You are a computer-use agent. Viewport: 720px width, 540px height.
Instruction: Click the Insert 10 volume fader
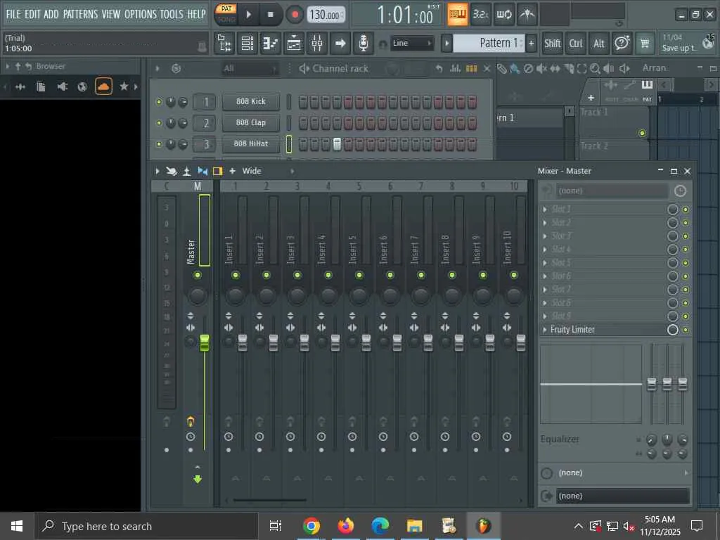click(x=521, y=343)
